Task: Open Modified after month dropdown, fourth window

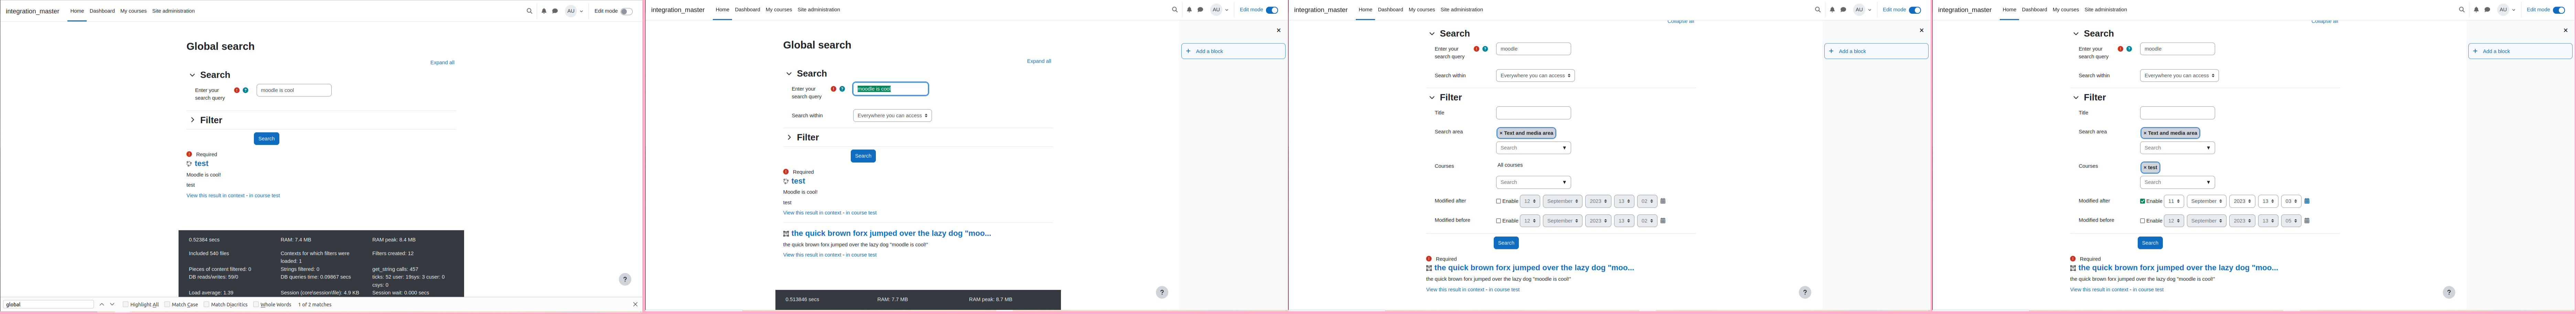Action: (x=2207, y=201)
